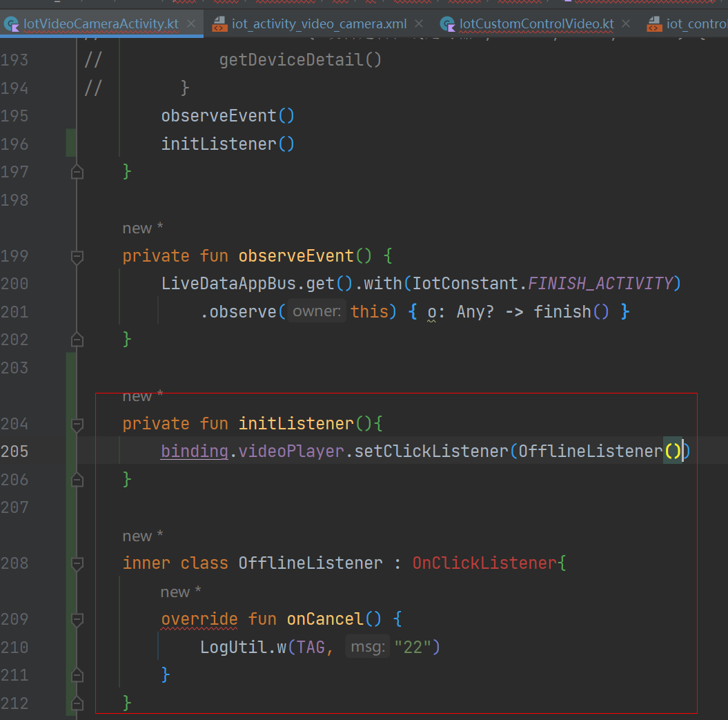Collapse the initListener fold marker at line 206
Image resolution: width=728 pixels, height=720 pixels.
pyautogui.click(x=77, y=479)
